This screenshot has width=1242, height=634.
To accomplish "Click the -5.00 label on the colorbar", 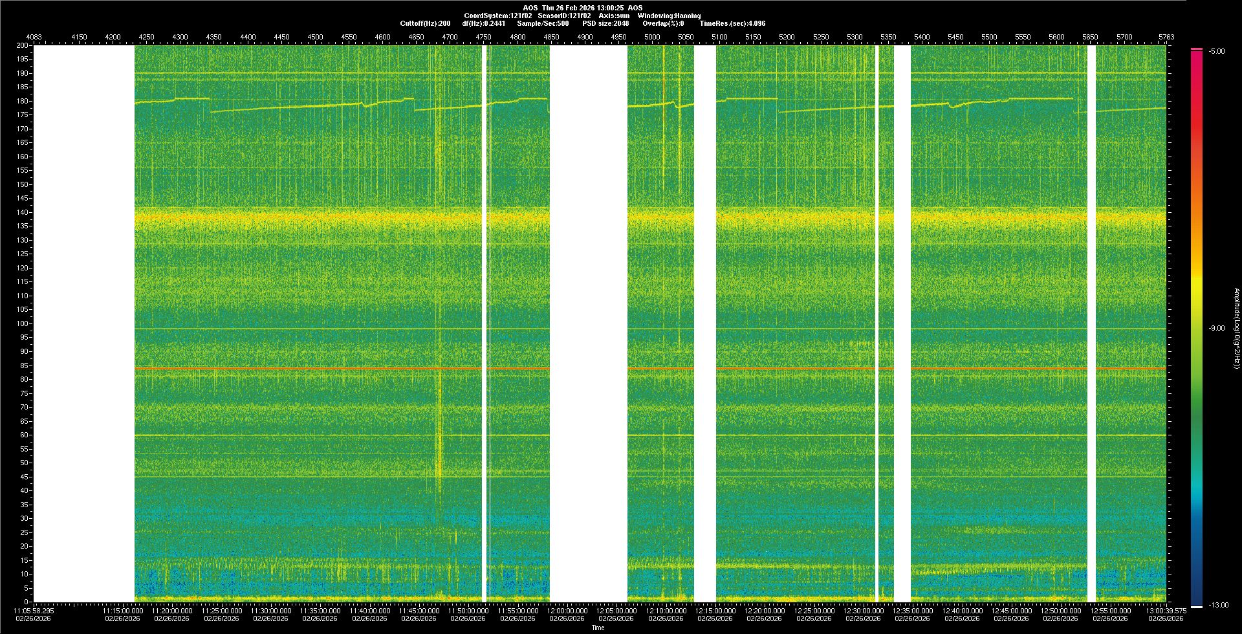I will click(x=1217, y=52).
